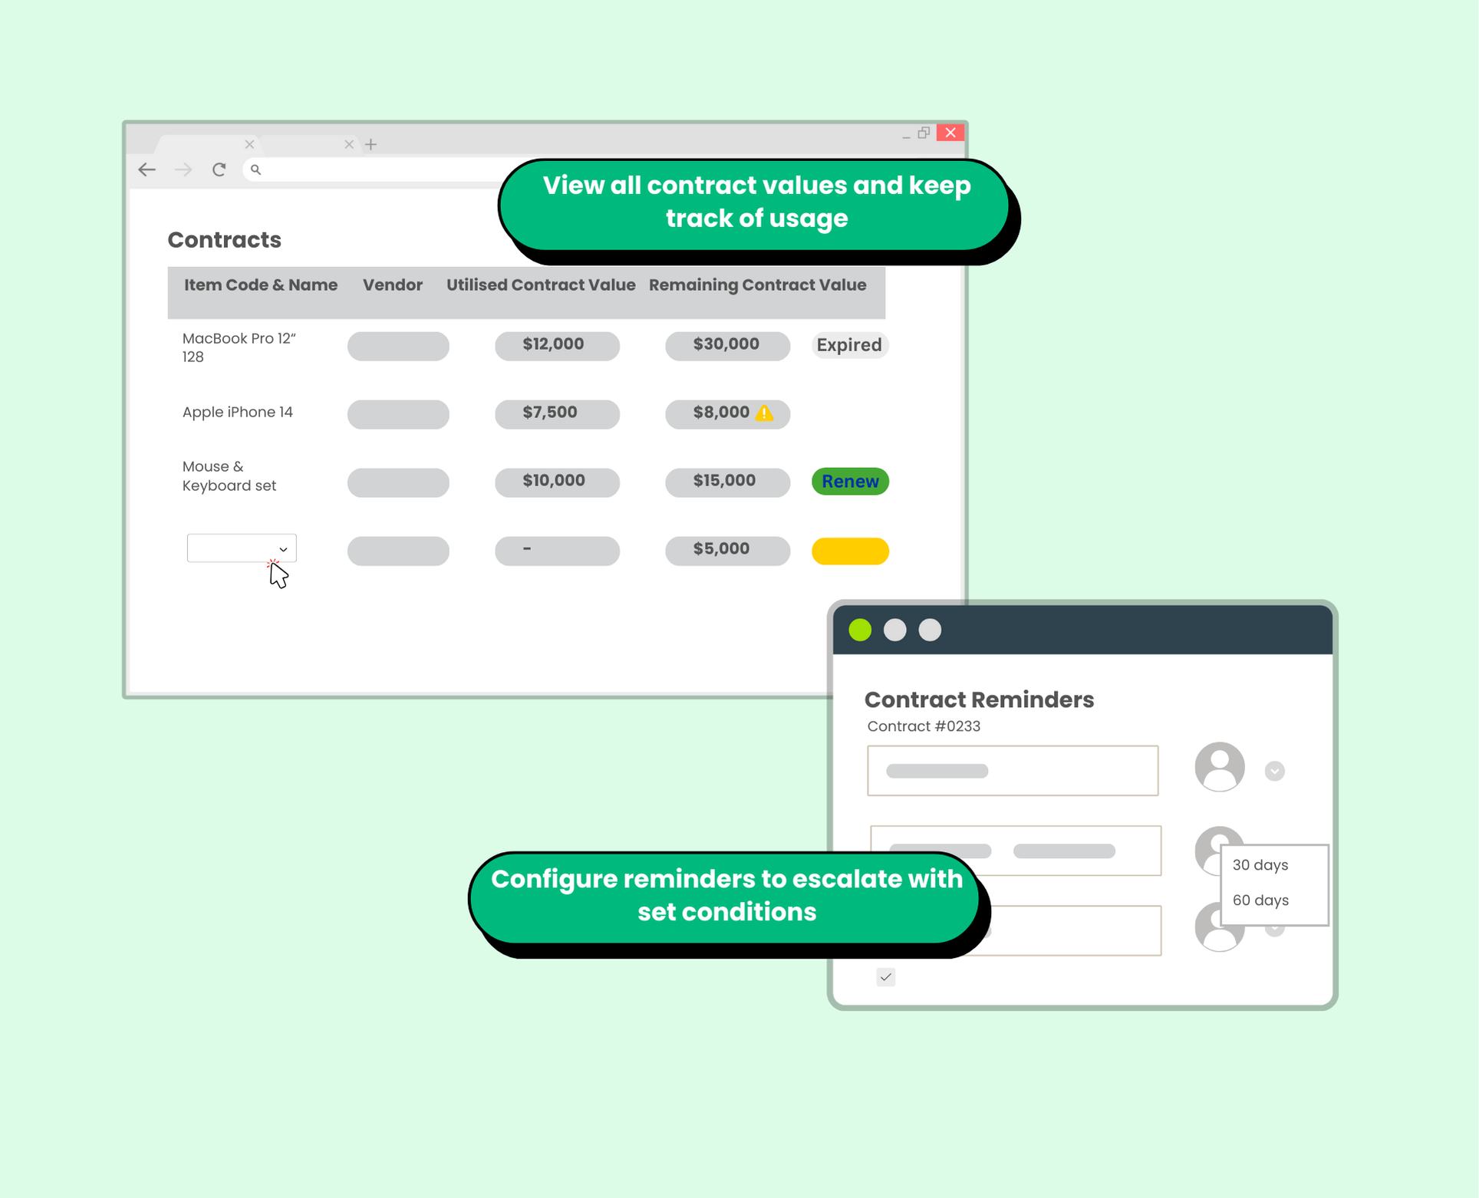Click the remaining value $5,000 on last row

coord(723,548)
